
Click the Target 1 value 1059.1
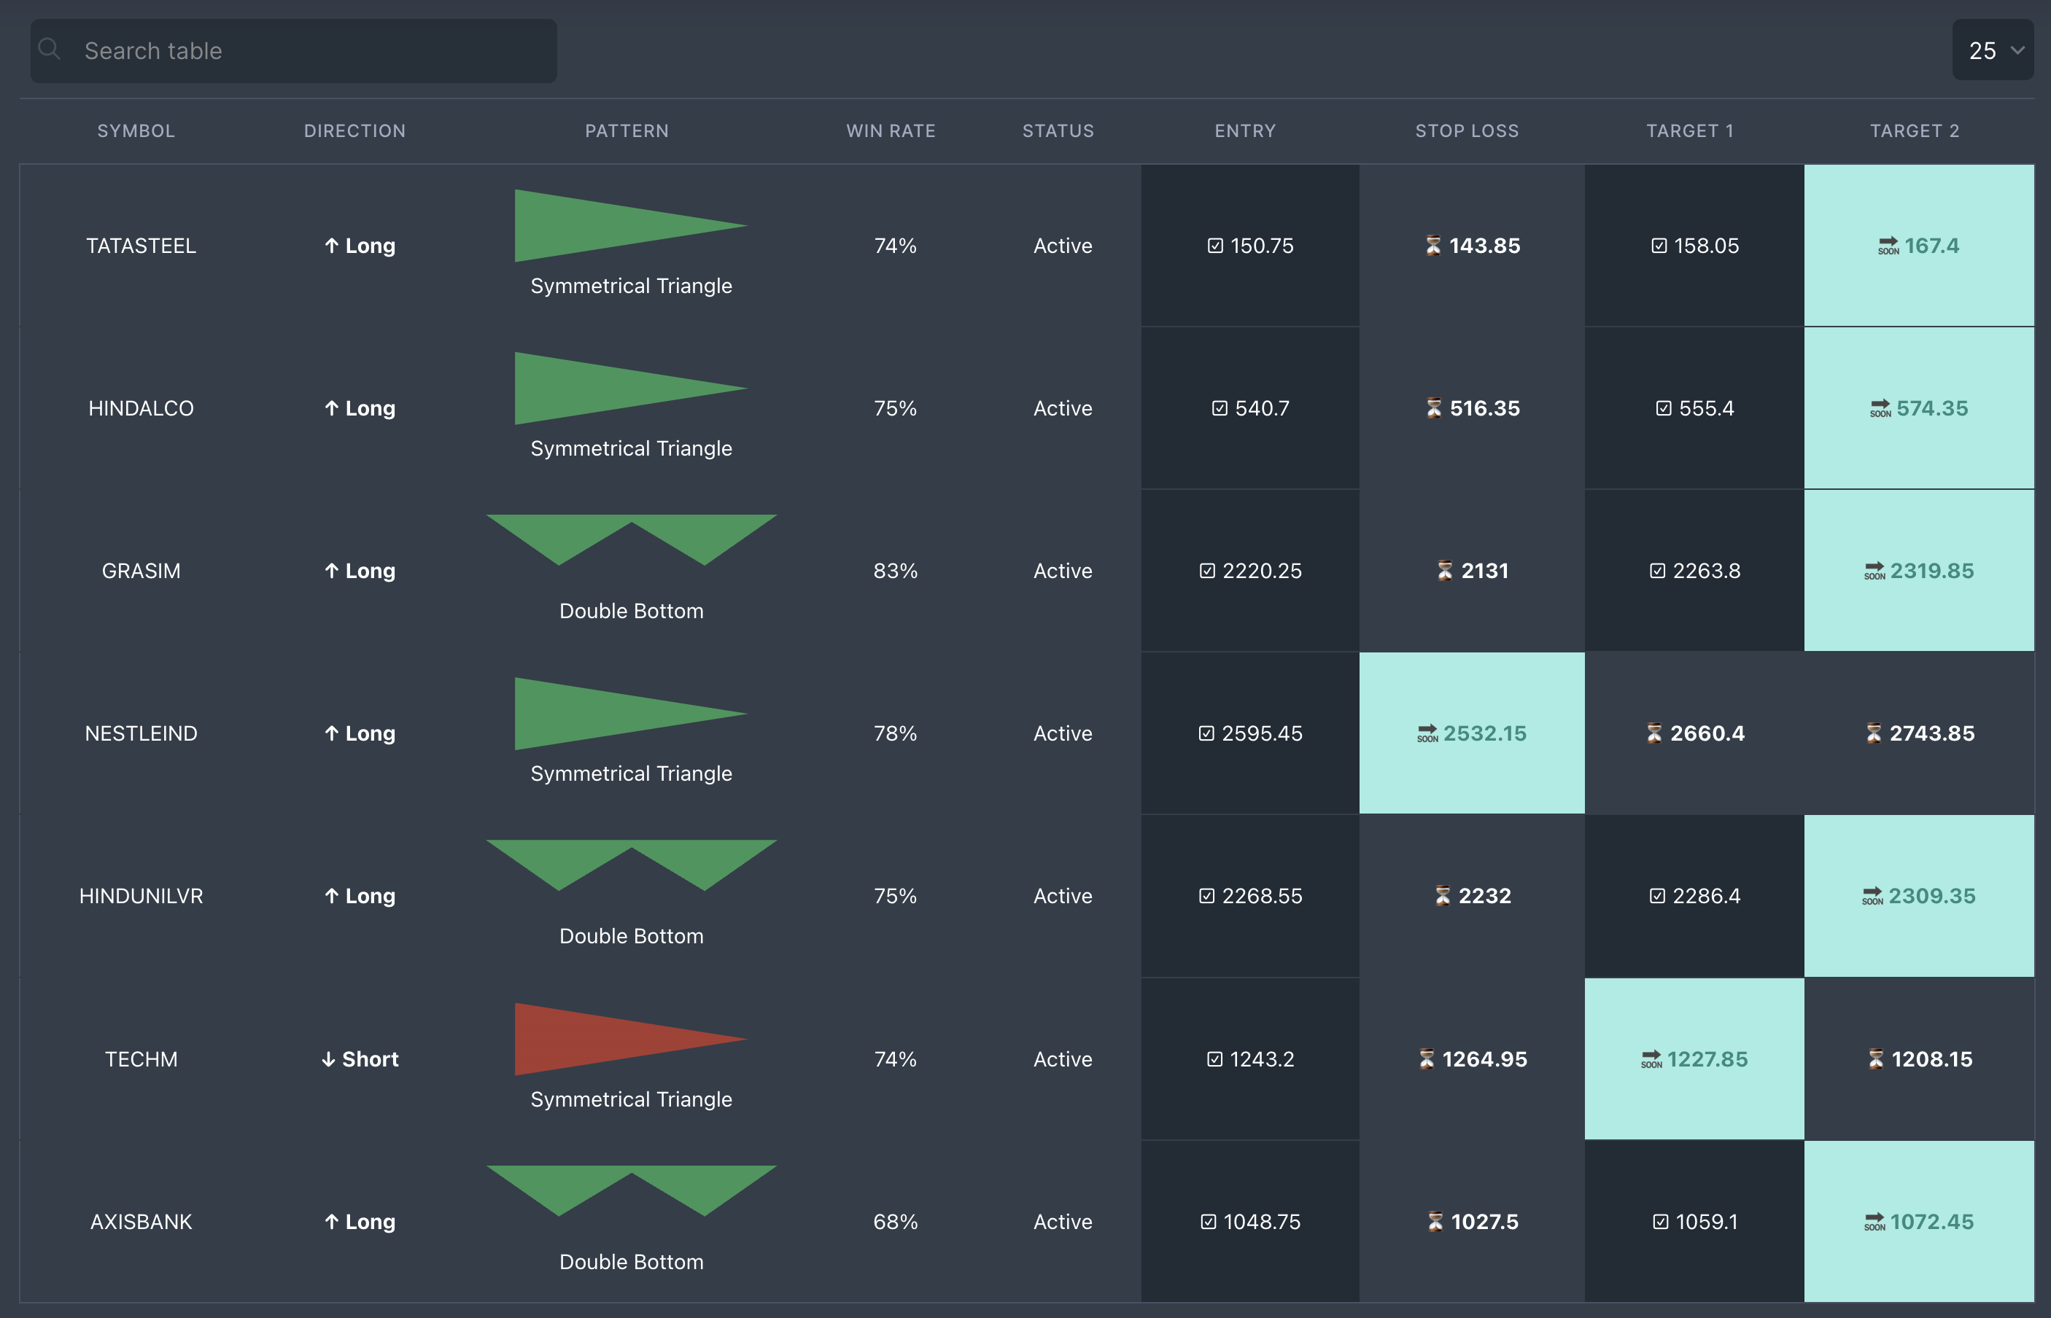click(x=1707, y=1223)
